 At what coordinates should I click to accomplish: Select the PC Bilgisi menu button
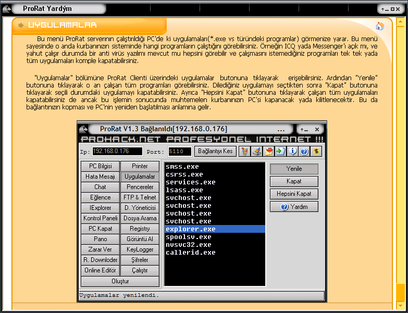100,166
